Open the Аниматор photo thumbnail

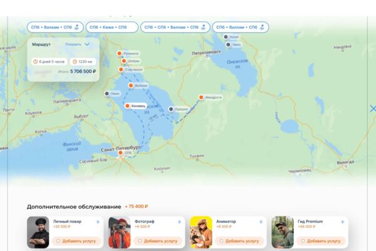pyautogui.click(x=201, y=232)
